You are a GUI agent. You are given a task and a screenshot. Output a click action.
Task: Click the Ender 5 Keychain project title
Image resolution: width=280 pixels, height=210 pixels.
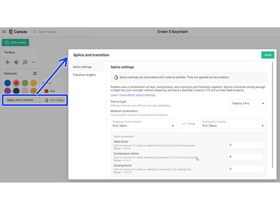[173, 32]
